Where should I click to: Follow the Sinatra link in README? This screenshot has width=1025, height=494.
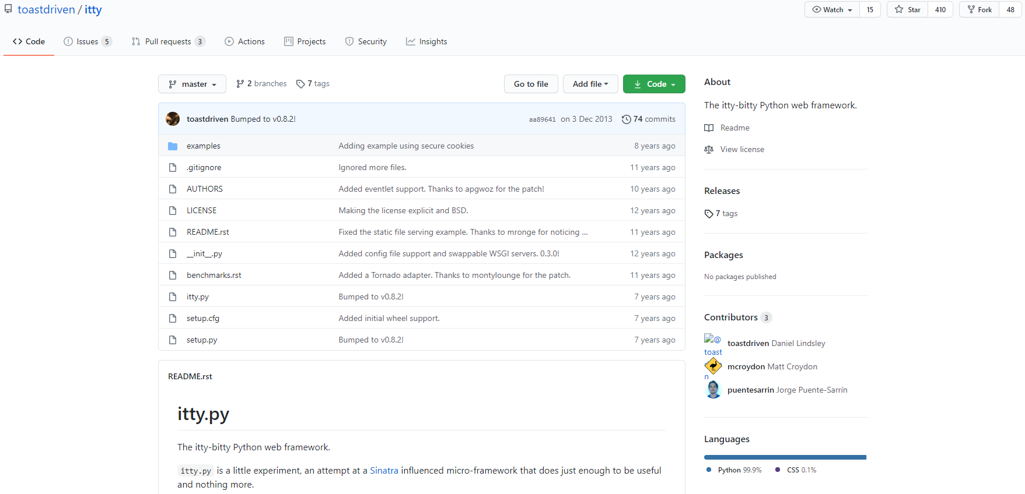[x=384, y=471]
